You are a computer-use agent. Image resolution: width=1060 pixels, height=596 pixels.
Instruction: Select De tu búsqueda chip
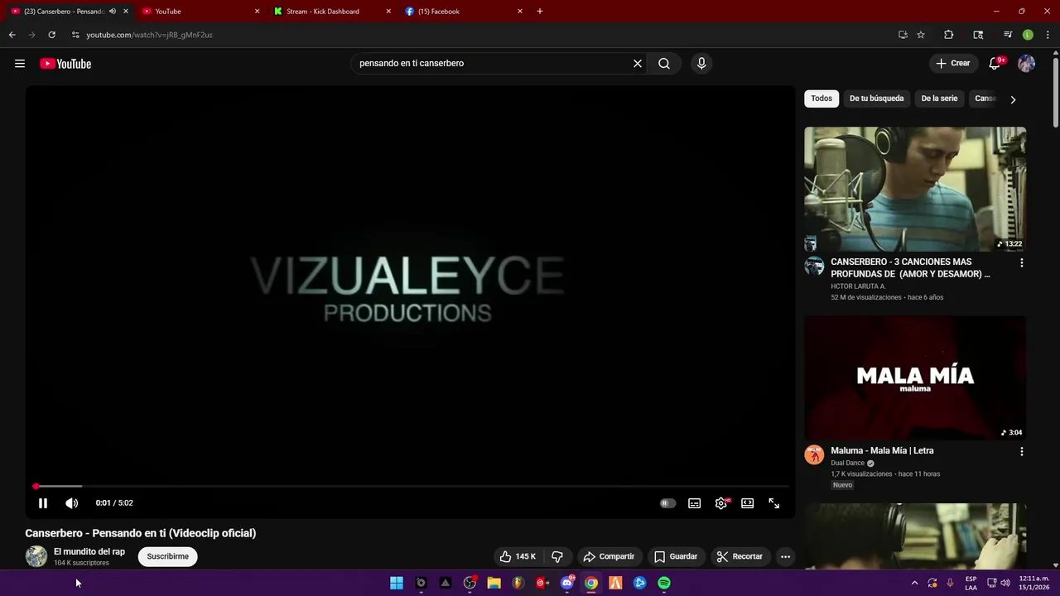(876, 99)
